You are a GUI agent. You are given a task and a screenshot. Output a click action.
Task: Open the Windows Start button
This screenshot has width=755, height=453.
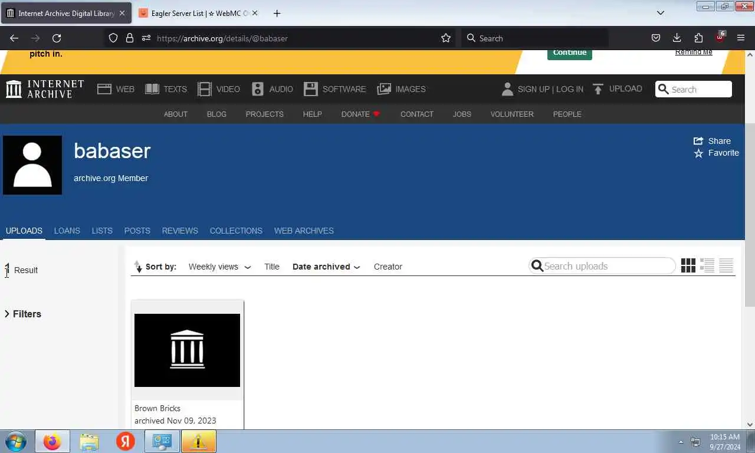[16, 441]
